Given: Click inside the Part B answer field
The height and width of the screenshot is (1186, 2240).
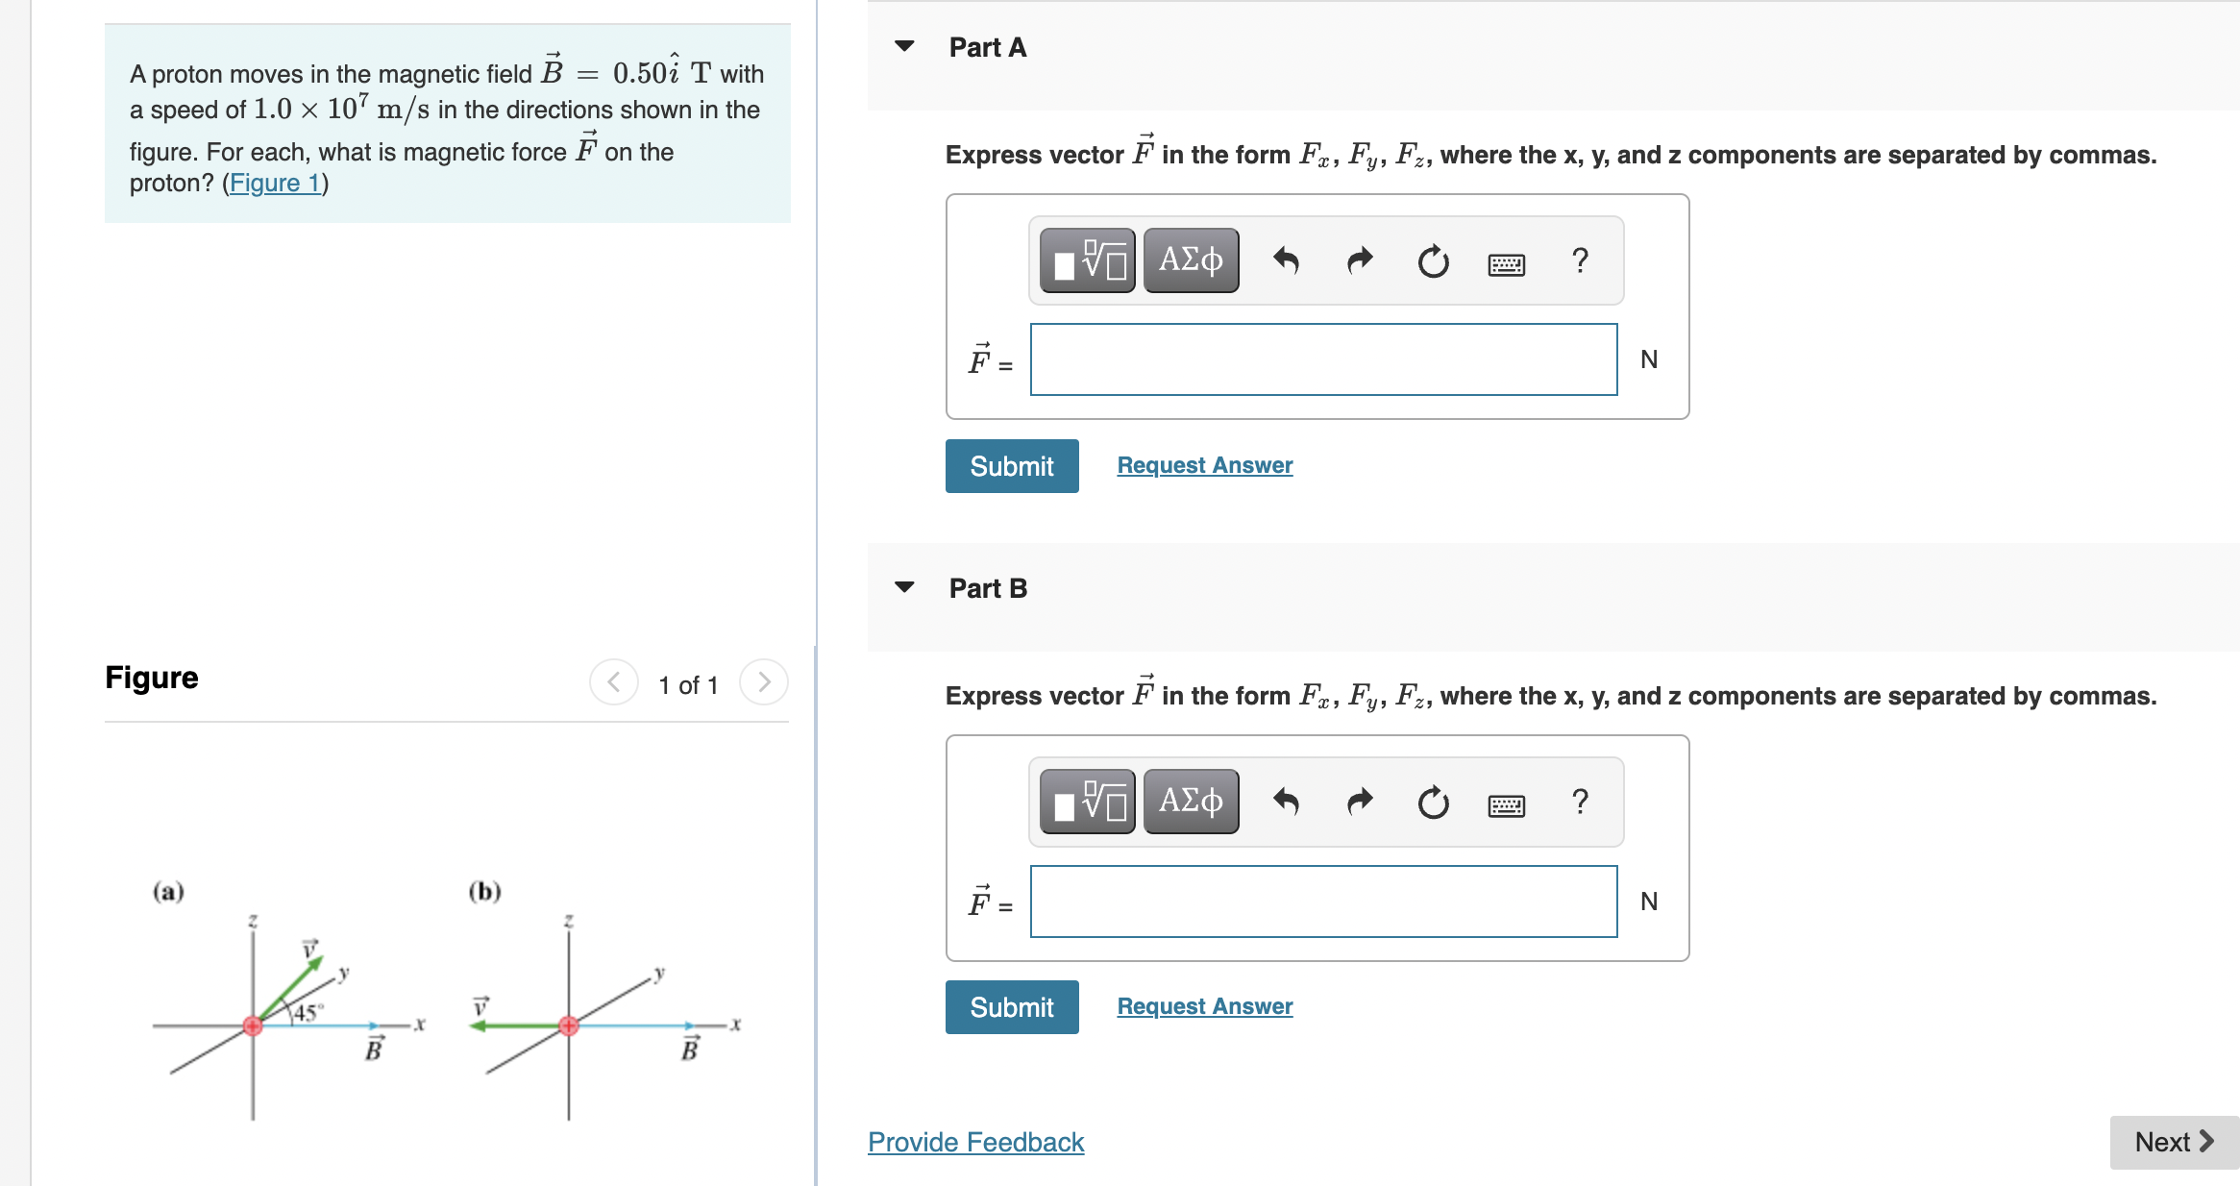Looking at the screenshot, I should coord(1321,902).
